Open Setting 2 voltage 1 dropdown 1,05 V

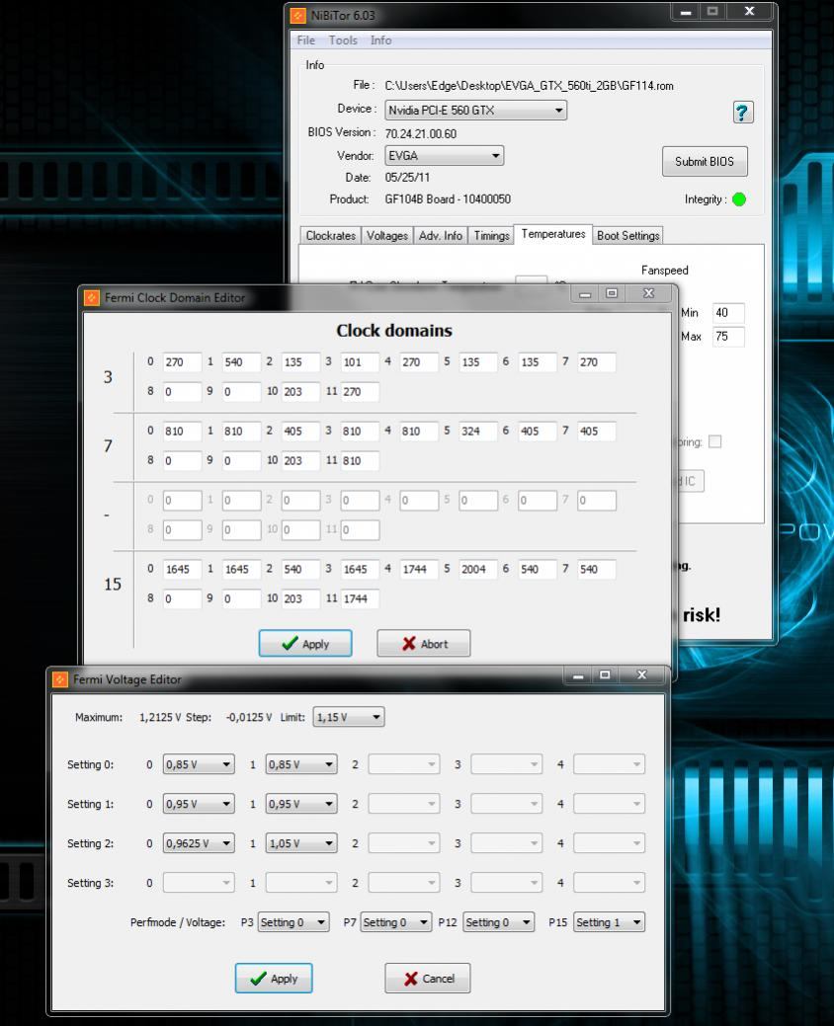tap(301, 843)
